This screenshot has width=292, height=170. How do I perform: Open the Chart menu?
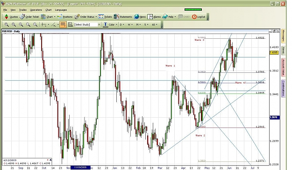pyautogui.click(x=49, y=10)
